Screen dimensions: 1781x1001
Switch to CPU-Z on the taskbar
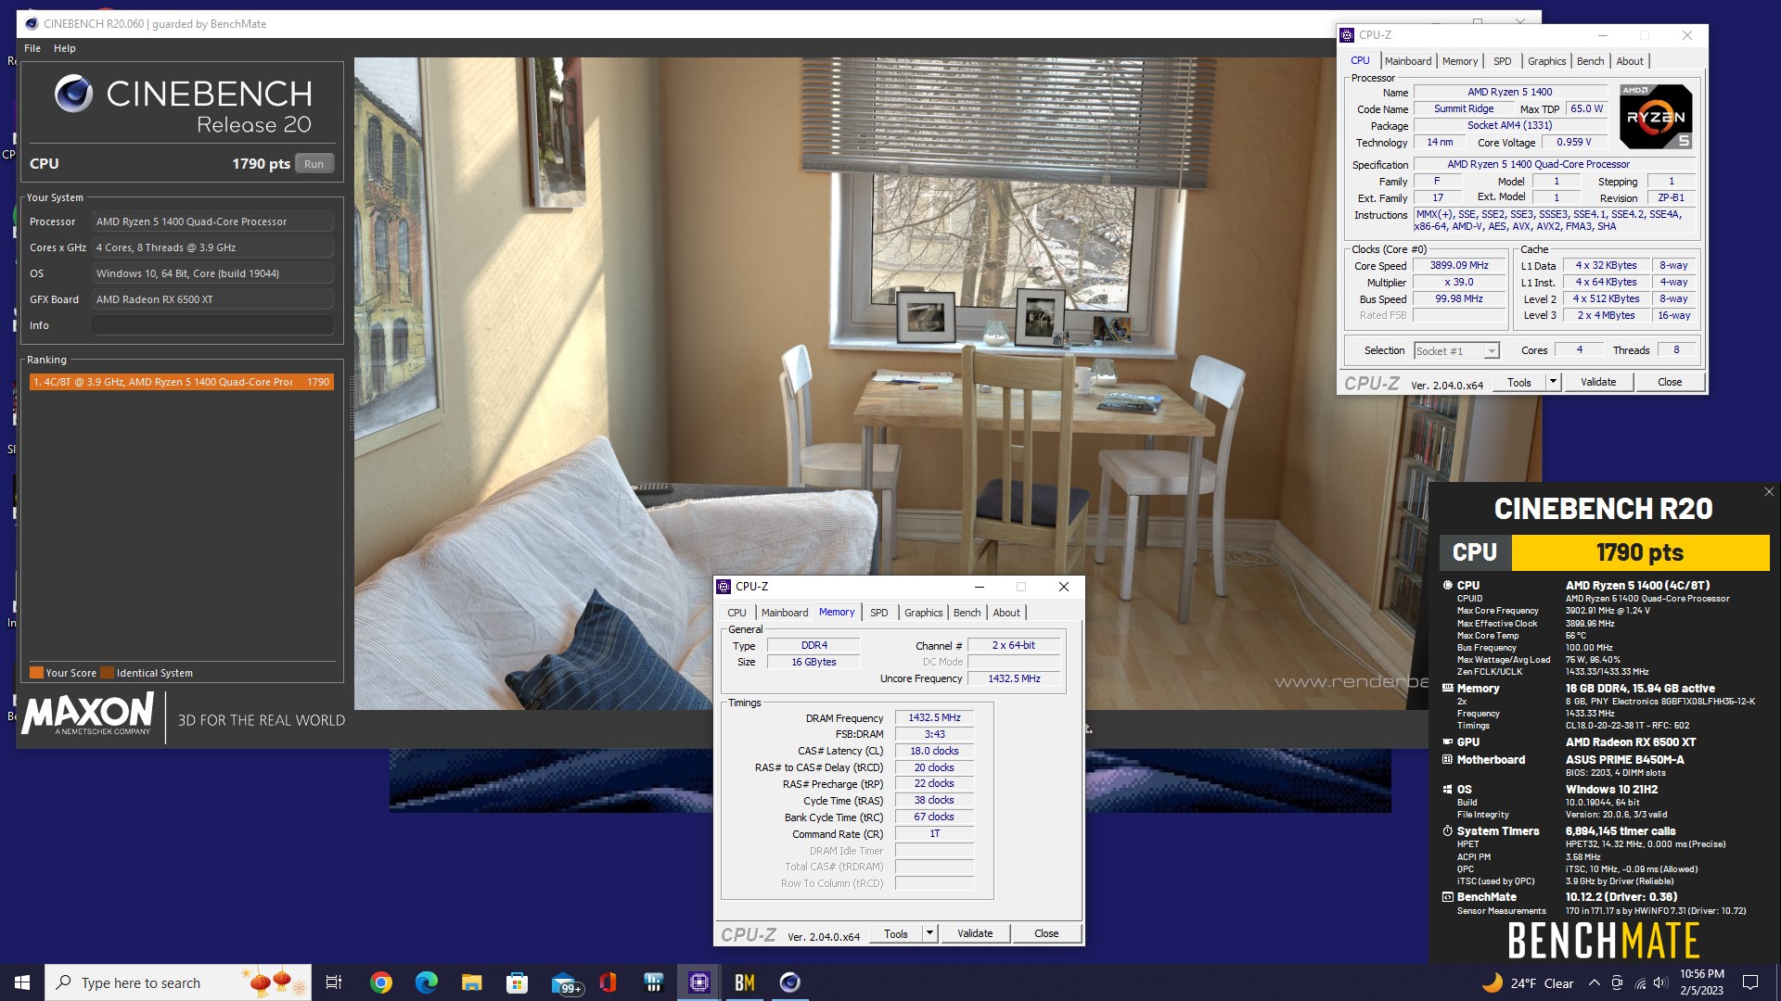pos(698,982)
